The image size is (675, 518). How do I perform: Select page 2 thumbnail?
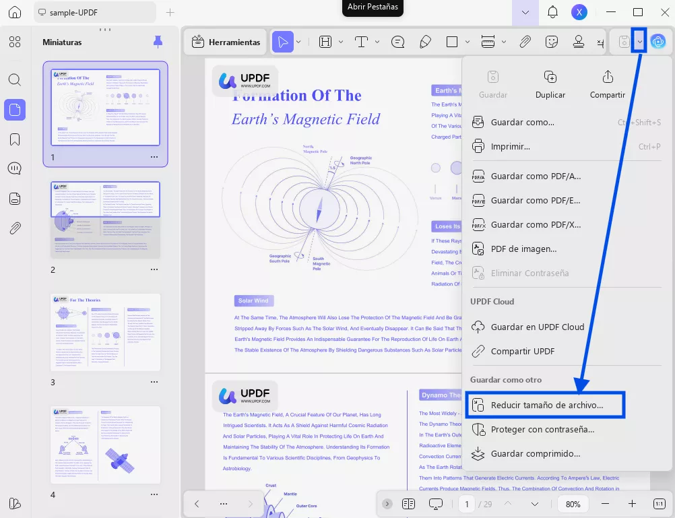click(x=106, y=220)
